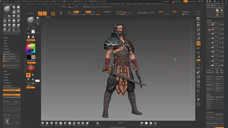The image size is (228, 128).
Task: Click the AAHalf icon
Action: coord(198,39)
